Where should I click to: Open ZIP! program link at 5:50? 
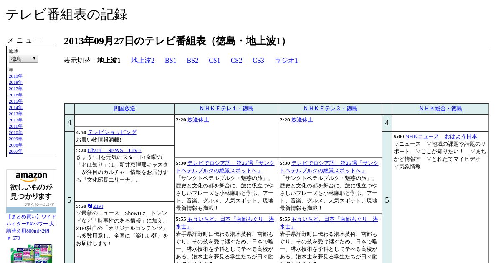[x=98, y=206]
